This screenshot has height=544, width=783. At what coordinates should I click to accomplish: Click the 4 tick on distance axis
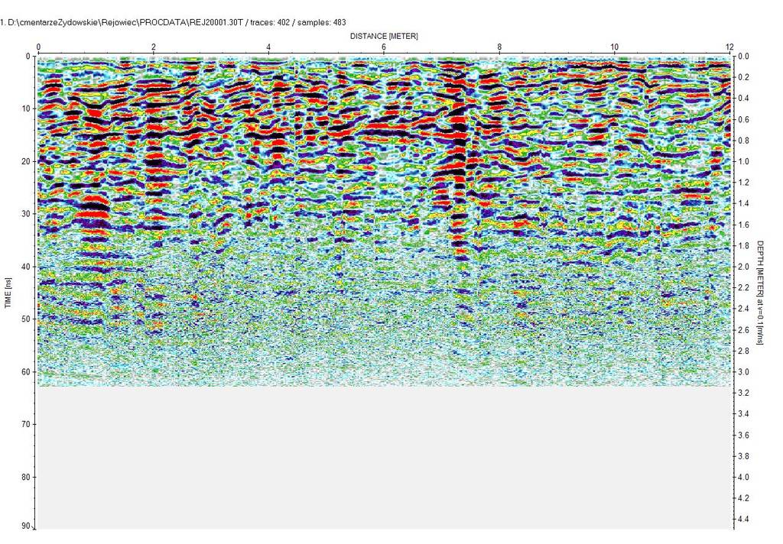(x=268, y=47)
